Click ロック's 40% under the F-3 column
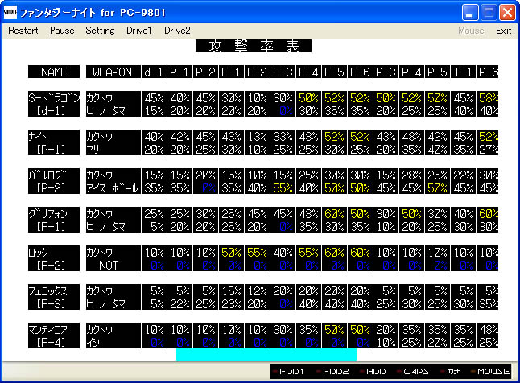The height and width of the screenshot is (383, 520). point(283,253)
